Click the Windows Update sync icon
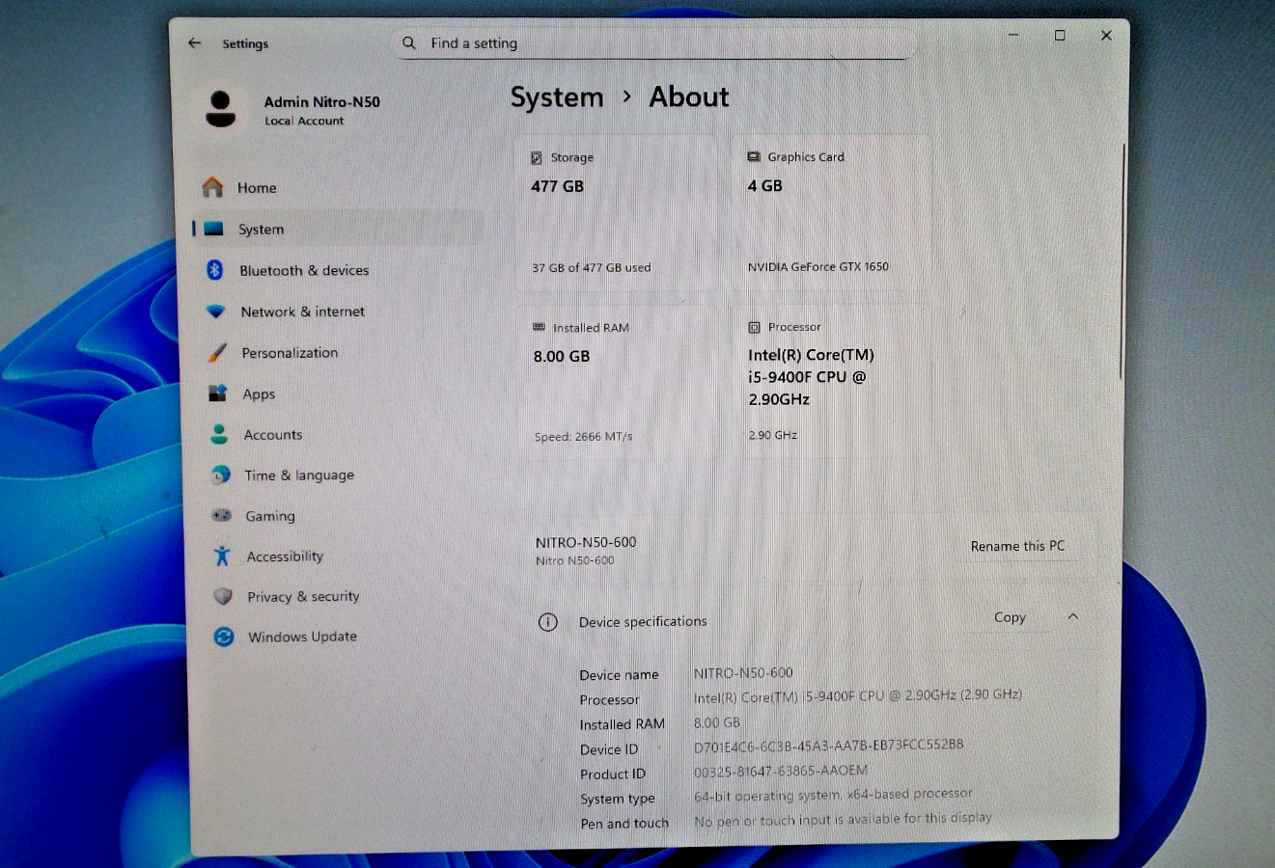The image size is (1275, 868). pos(224,637)
